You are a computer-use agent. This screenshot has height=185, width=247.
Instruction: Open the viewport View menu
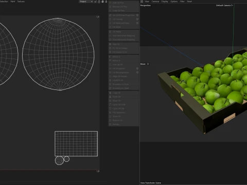point(147,2)
